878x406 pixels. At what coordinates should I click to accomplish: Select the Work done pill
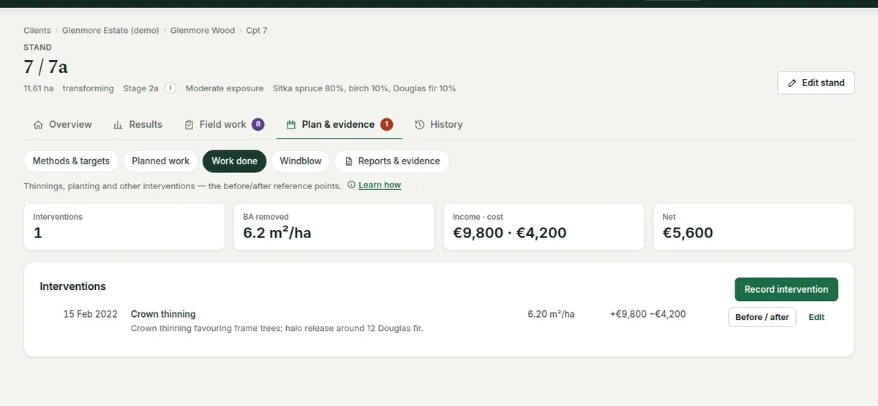pos(235,161)
